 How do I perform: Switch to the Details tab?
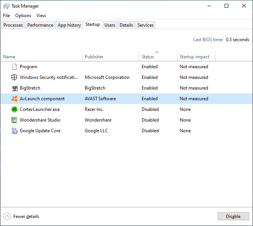[x=126, y=25]
